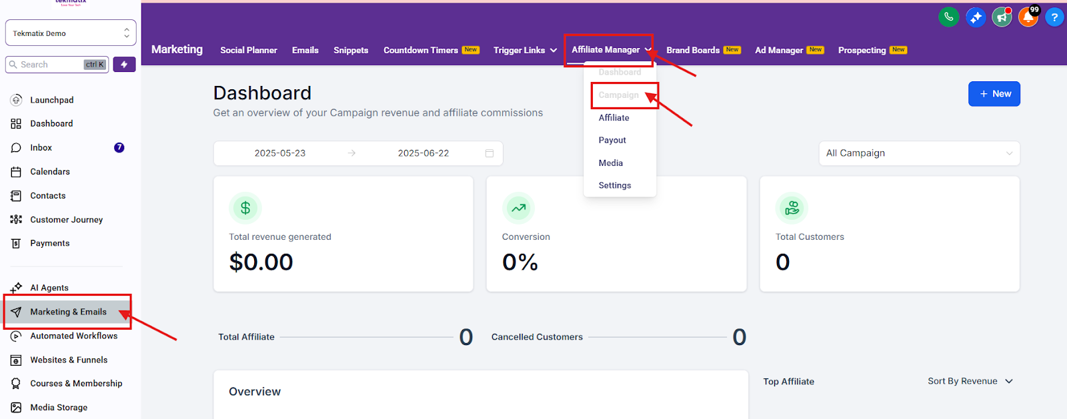Click the end date 2025-06-22
Screen dimensions: 1067x419
(423, 153)
